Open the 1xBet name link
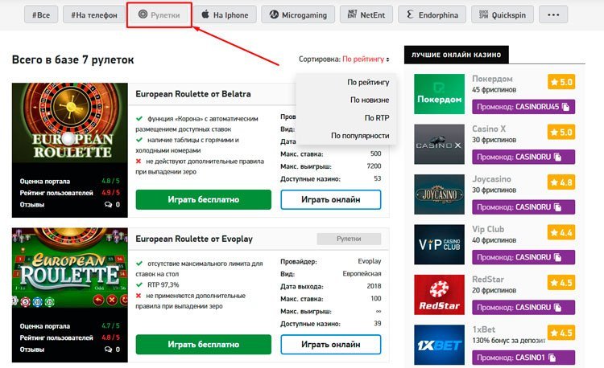This screenshot has height=368, width=604. point(484,329)
